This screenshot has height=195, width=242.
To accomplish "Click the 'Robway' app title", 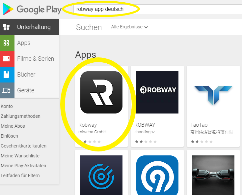I will coord(88,125).
